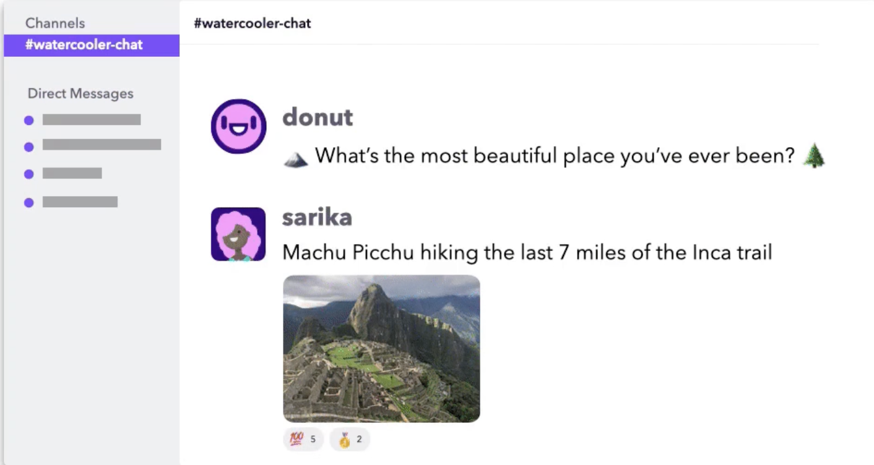Click sarika's pink-haired avatar

[x=238, y=234]
